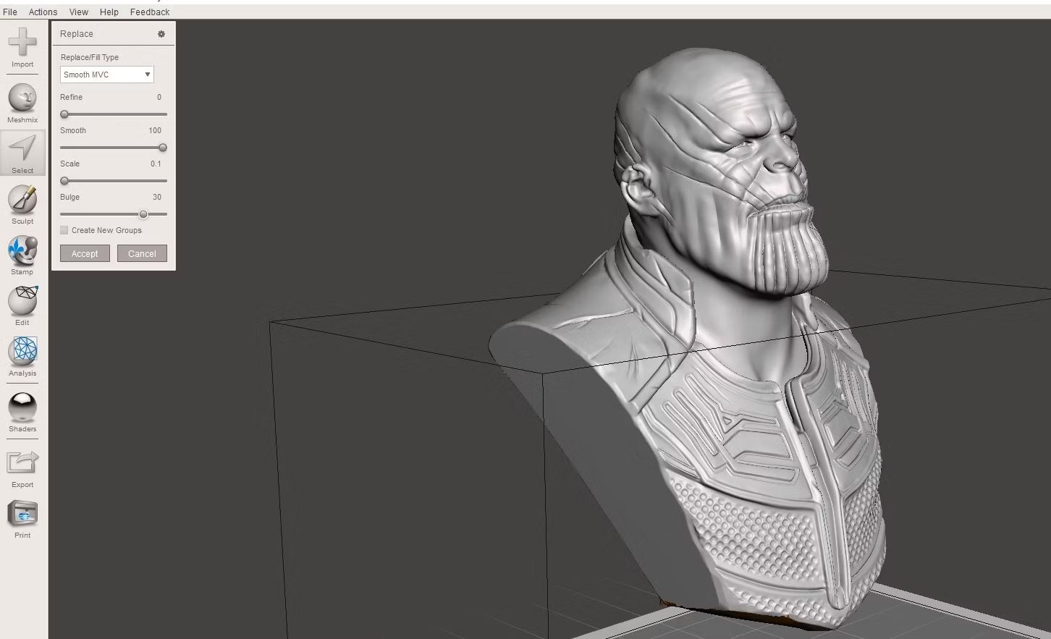Click the Refine value 0
1051x639 pixels.
[x=159, y=97]
